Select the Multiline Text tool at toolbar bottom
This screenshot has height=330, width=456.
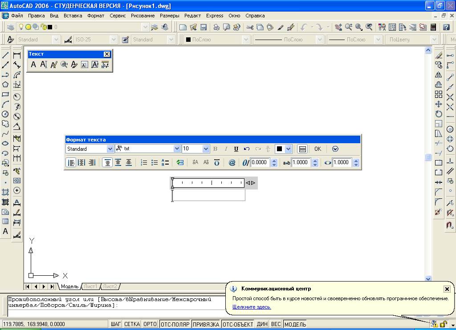[5, 232]
